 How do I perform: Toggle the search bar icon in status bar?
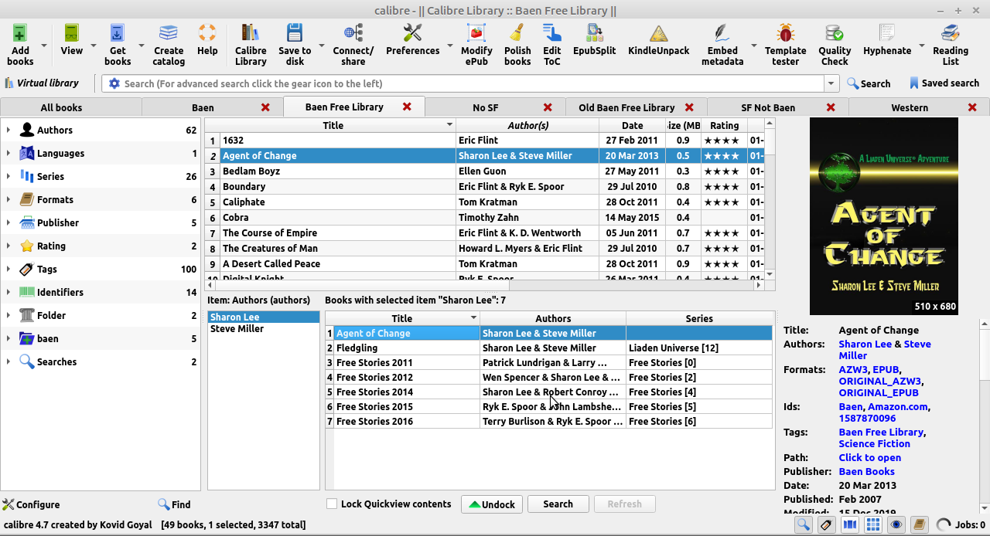(804, 525)
